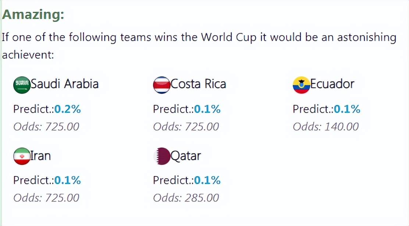Click the Saudi Arabia flag icon
The width and height of the screenshot is (409, 226).
click(x=22, y=85)
